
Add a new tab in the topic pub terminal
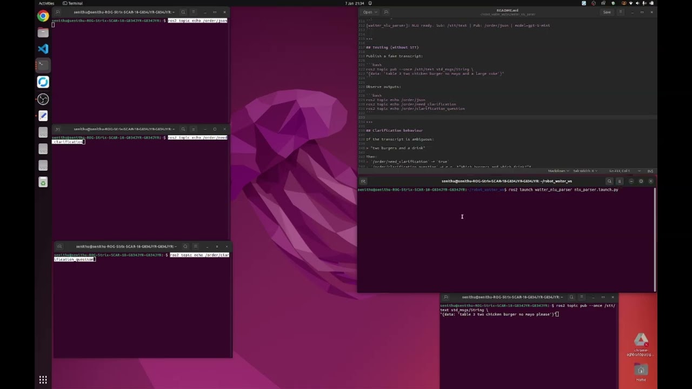pyautogui.click(x=445, y=297)
